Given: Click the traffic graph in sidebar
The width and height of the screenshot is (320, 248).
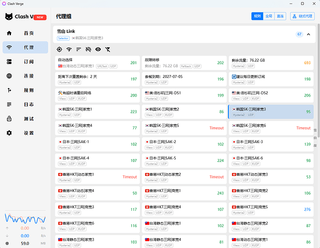Looking at the screenshot, I should pyautogui.click(x=25, y=218).
